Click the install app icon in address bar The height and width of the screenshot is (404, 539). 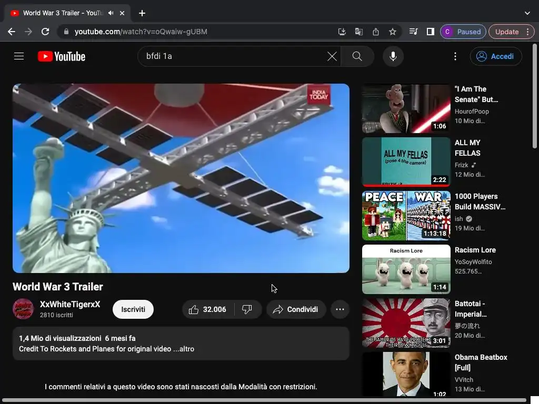point(342,32)
